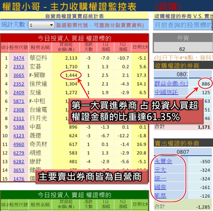Open the 凱基 seller link

pos(160,196)
